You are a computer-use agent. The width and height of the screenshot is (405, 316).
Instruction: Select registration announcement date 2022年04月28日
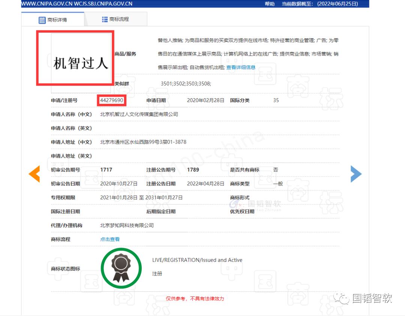[205, 184]
